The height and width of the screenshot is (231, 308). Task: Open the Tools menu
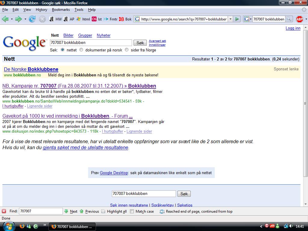click(79, 10)
